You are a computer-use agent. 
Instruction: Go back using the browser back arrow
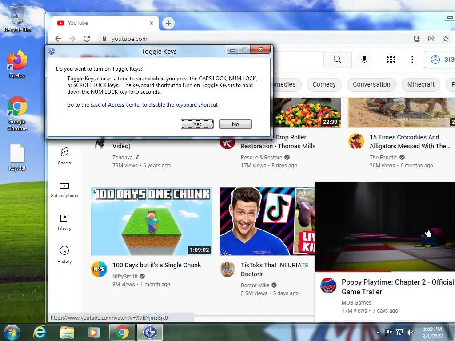point(58,39)
